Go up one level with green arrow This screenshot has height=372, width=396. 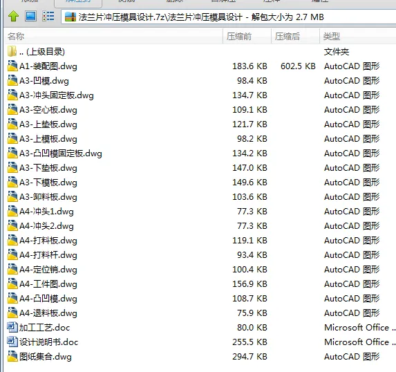coord(13,17)
